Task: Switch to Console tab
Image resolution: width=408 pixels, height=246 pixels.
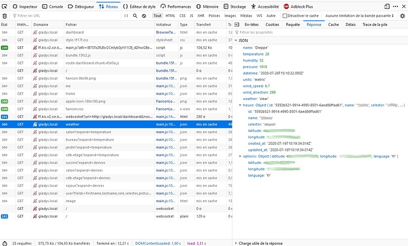Action: point(53,7)
